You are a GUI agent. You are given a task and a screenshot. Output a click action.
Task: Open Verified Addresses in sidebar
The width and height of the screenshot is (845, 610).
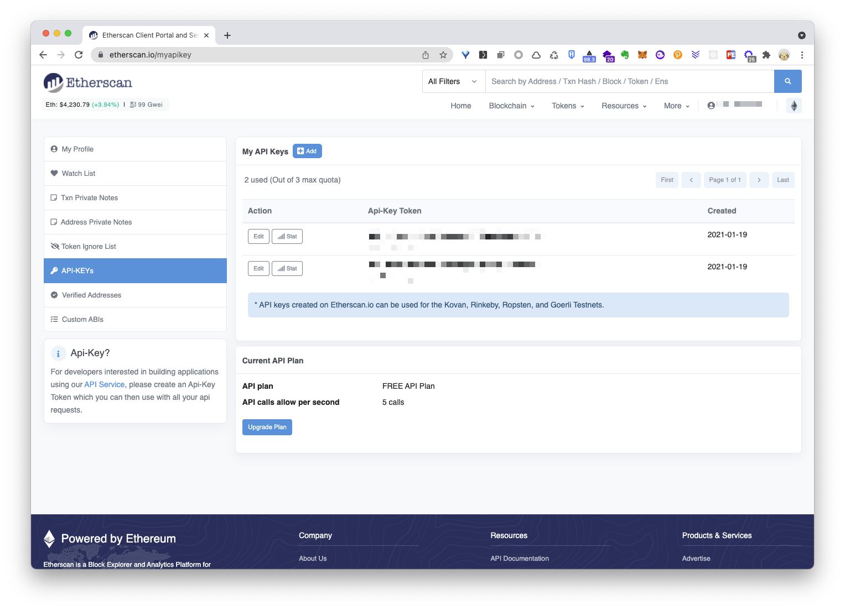(x=91, y=295)
